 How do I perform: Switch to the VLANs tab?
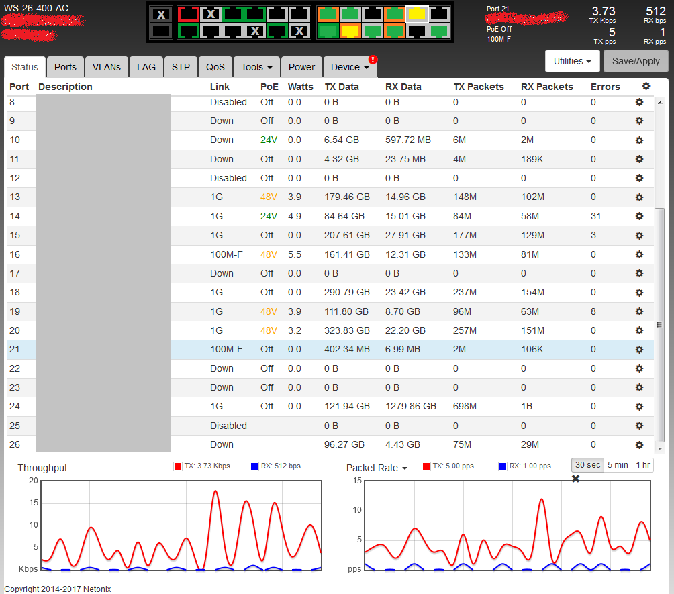[107, 67]
